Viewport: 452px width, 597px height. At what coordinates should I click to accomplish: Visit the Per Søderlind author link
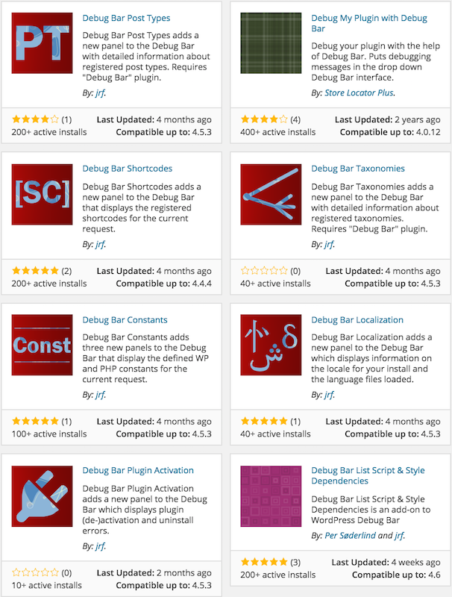[350, 536]
